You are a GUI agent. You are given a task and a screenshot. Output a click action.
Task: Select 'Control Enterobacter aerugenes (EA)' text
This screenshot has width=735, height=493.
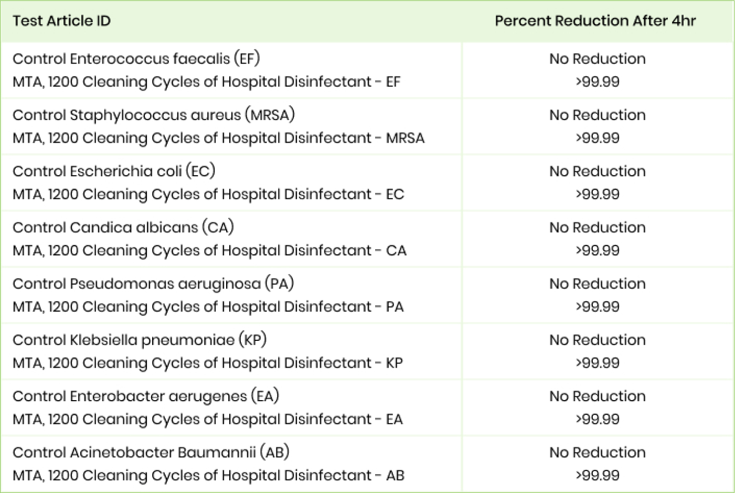tap(145, 396)
